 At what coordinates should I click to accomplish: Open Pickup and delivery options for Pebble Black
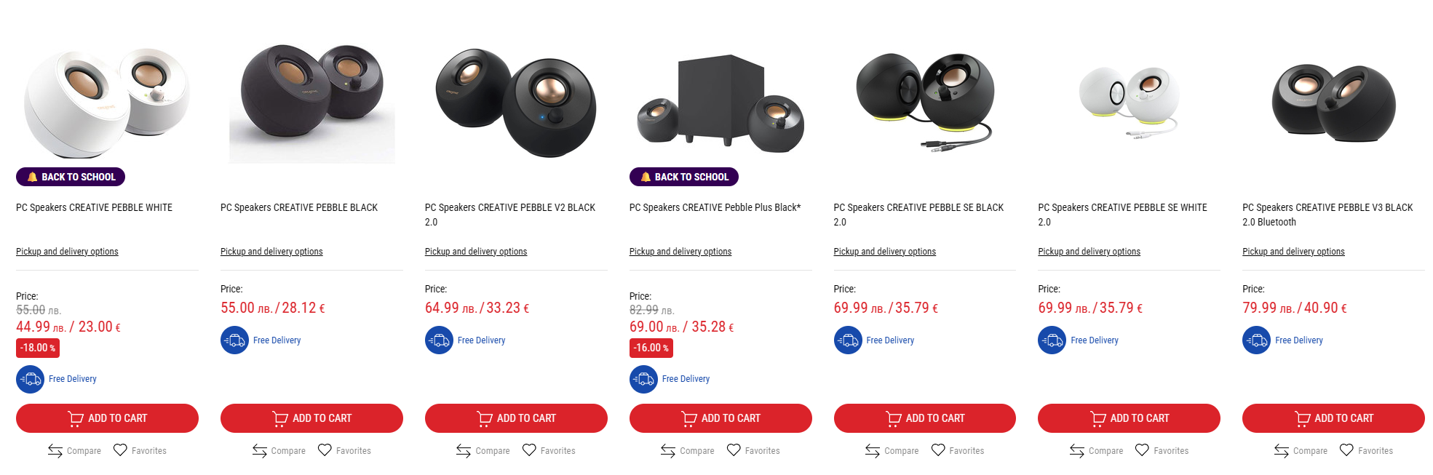pos(271,252)
